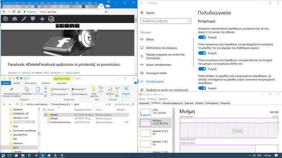Open the Start menu on taskbar

(x=3, y=155)
